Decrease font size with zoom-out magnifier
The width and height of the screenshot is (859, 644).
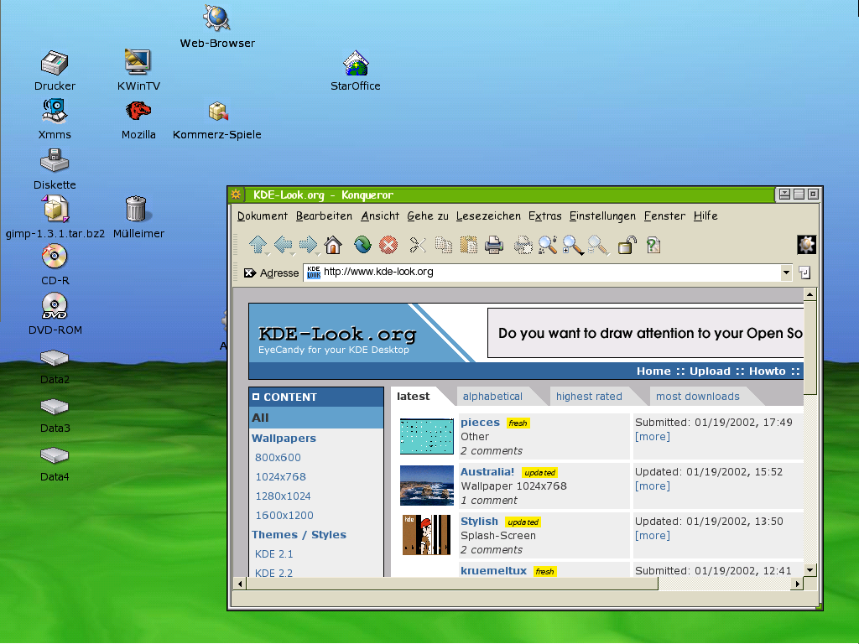coord(598,245)
